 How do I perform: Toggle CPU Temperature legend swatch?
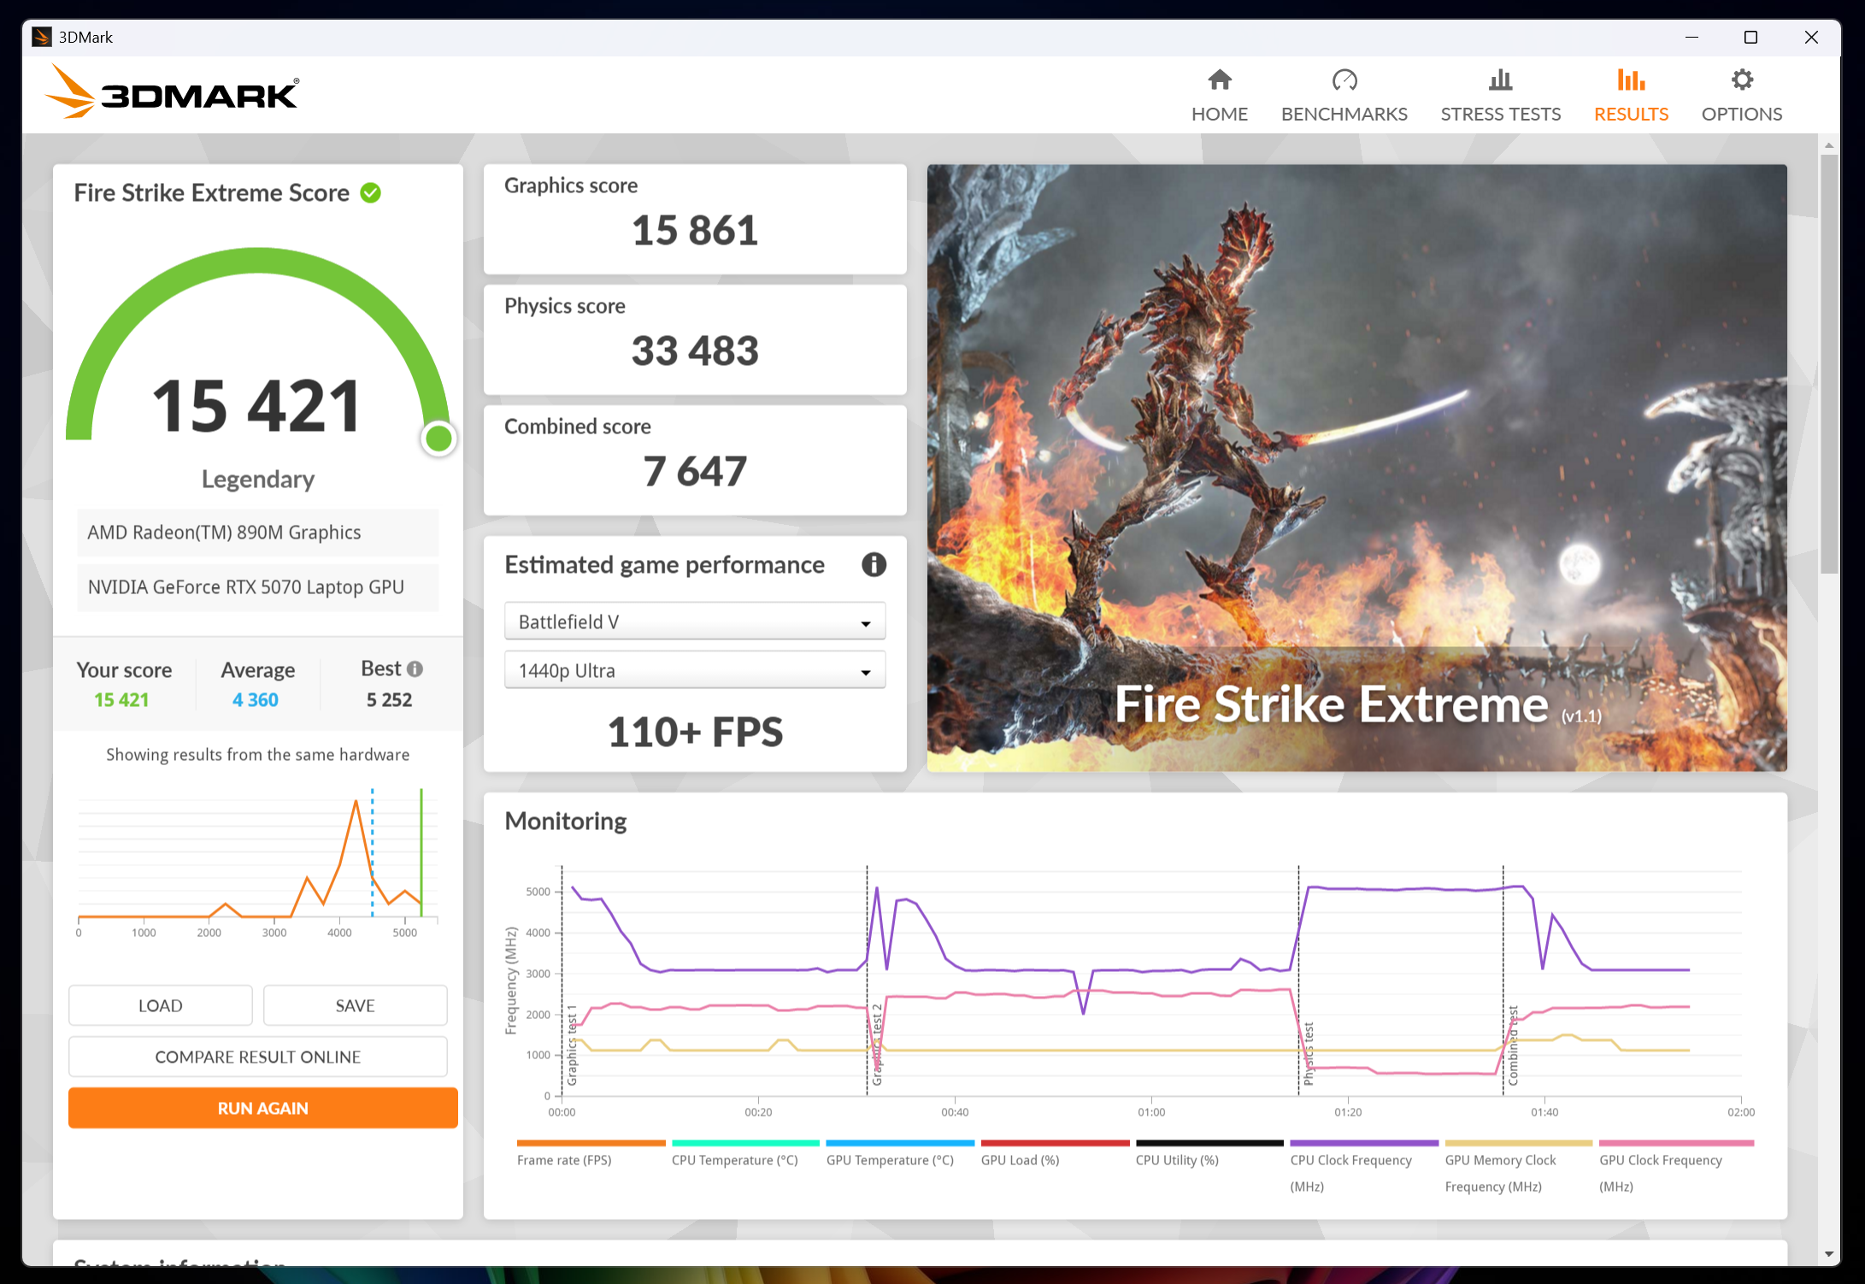(745, 1143)
